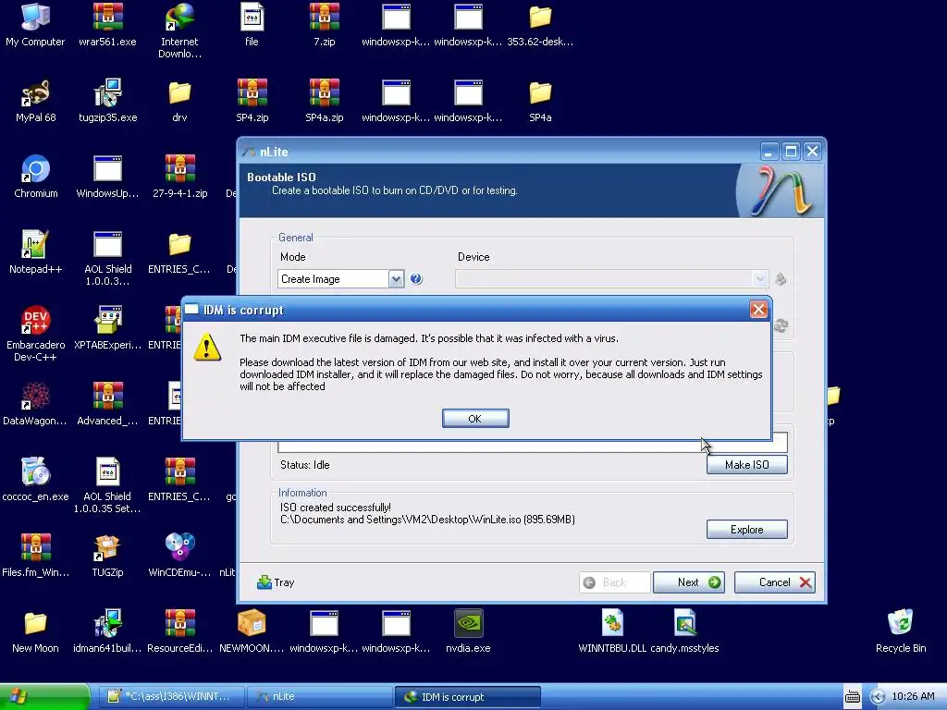The height and width of the screenshot is (710, 947).
Task: Select WindowsUp... desktop icon
Action: [107, 177]
